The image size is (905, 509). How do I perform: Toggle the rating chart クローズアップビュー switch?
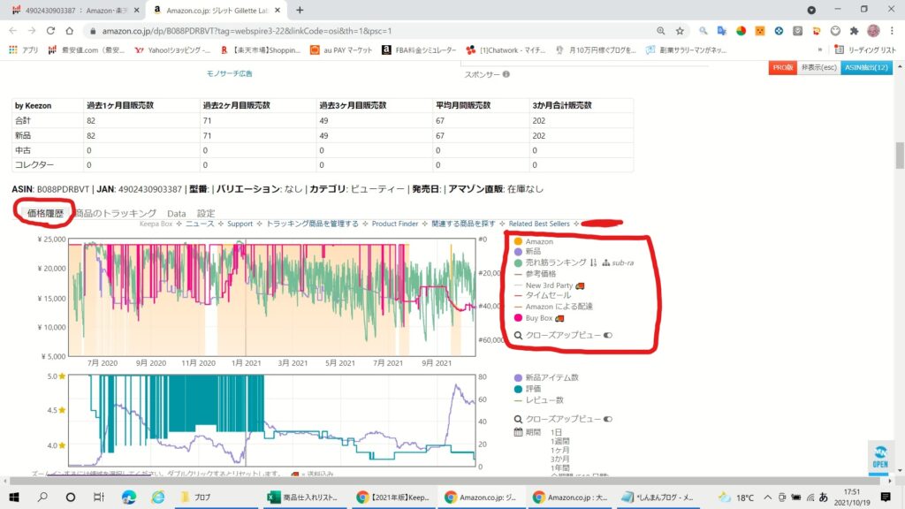608,419
